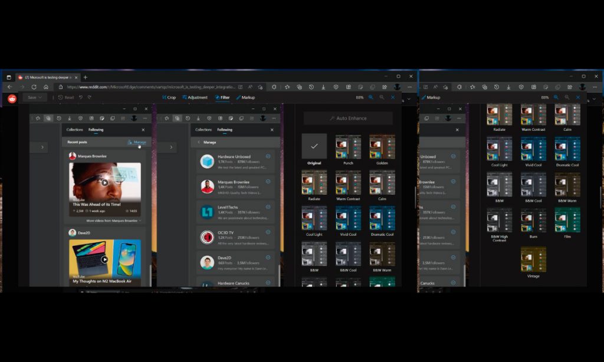Image resolution: width=604 pixels, height=362 pixels.
Task: Apply Radiate filter in left window
Action: click(x=314, y=183)
